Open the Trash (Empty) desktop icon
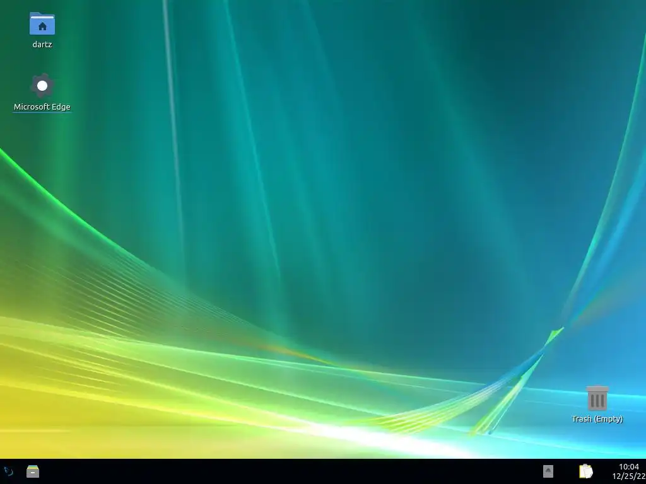The image size is (646, 484). (597, 398)
